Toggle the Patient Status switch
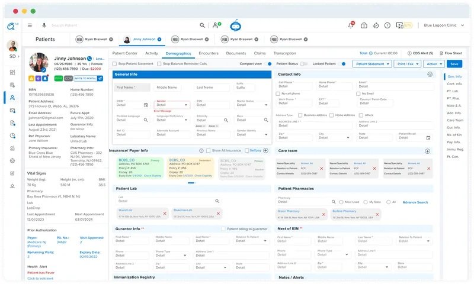 [x=303, y=63]
